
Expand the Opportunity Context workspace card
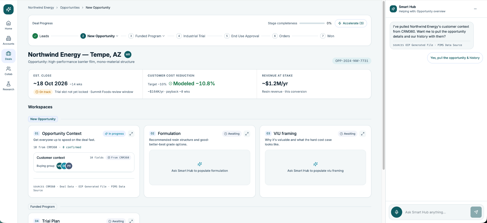pos(131,134)
